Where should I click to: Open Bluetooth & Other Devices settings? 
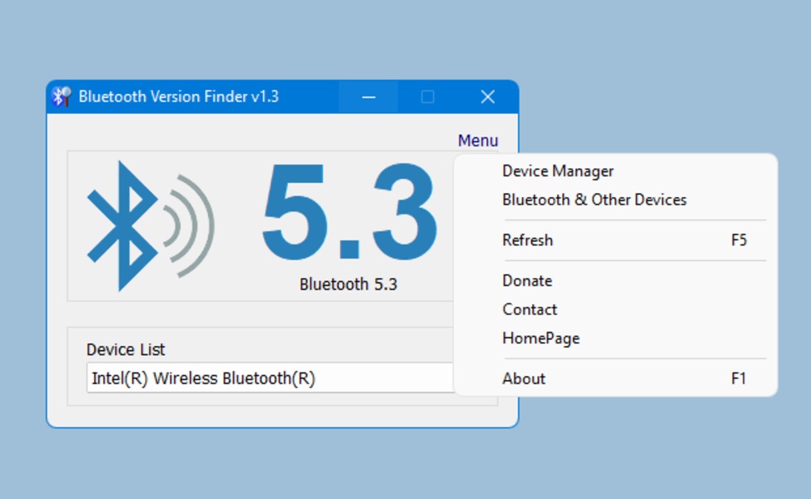594,200
